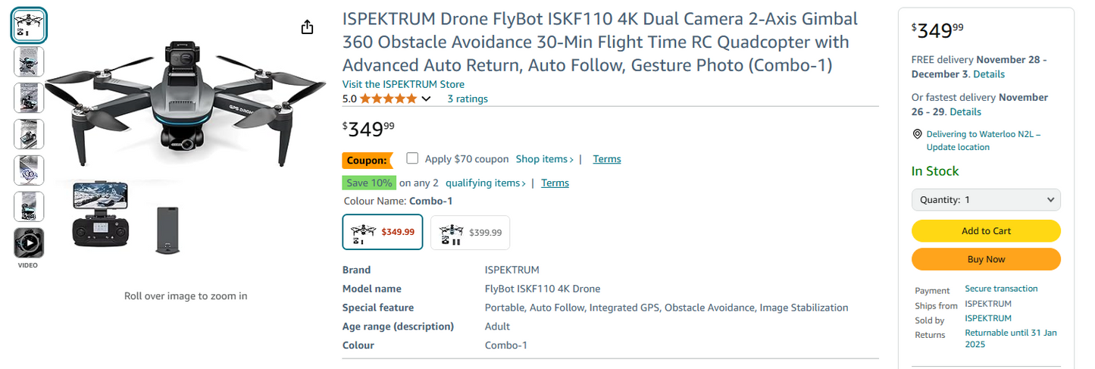
Task: Expand Shop items coupon link
Action: tap(544, 159)
